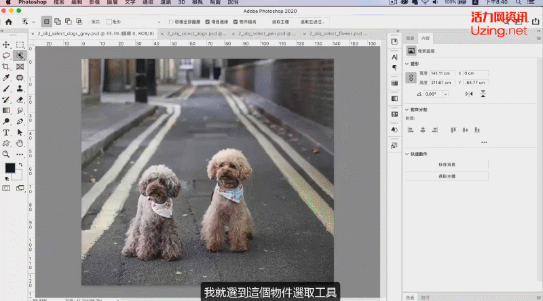The width and height of the screenshot is (543, 301).
Task: Select the Crop tool
Action: point(6,66)
